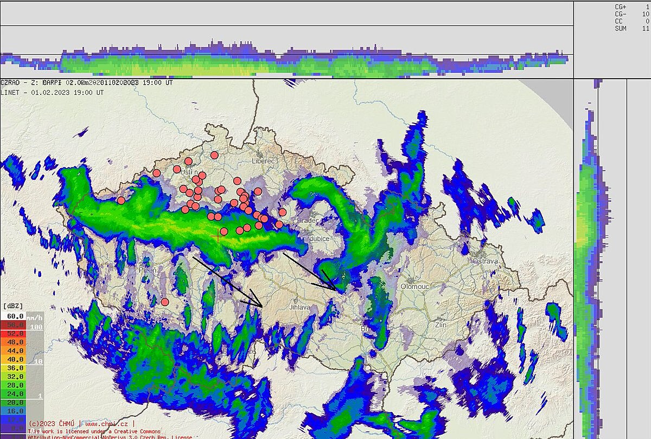Click the Liberec city label
Viewport: 651px width, 439px height.
pyautogui.click(x=264, y=161)
